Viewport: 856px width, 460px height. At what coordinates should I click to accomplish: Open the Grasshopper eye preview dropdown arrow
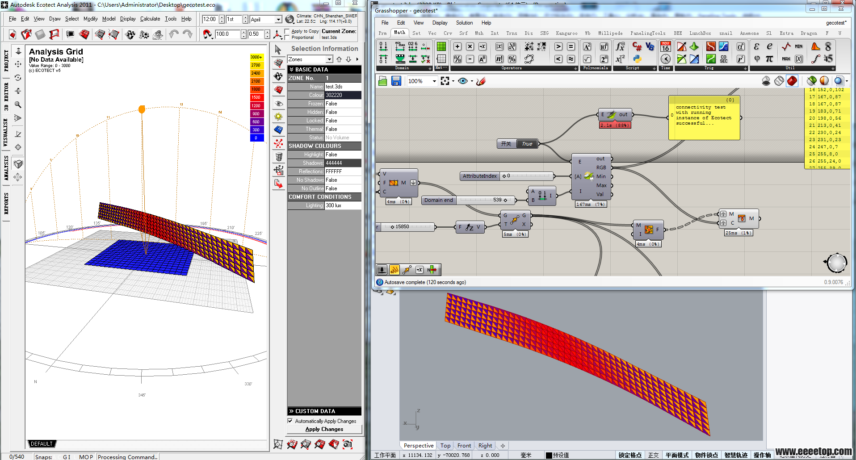[x=472, y=81]
